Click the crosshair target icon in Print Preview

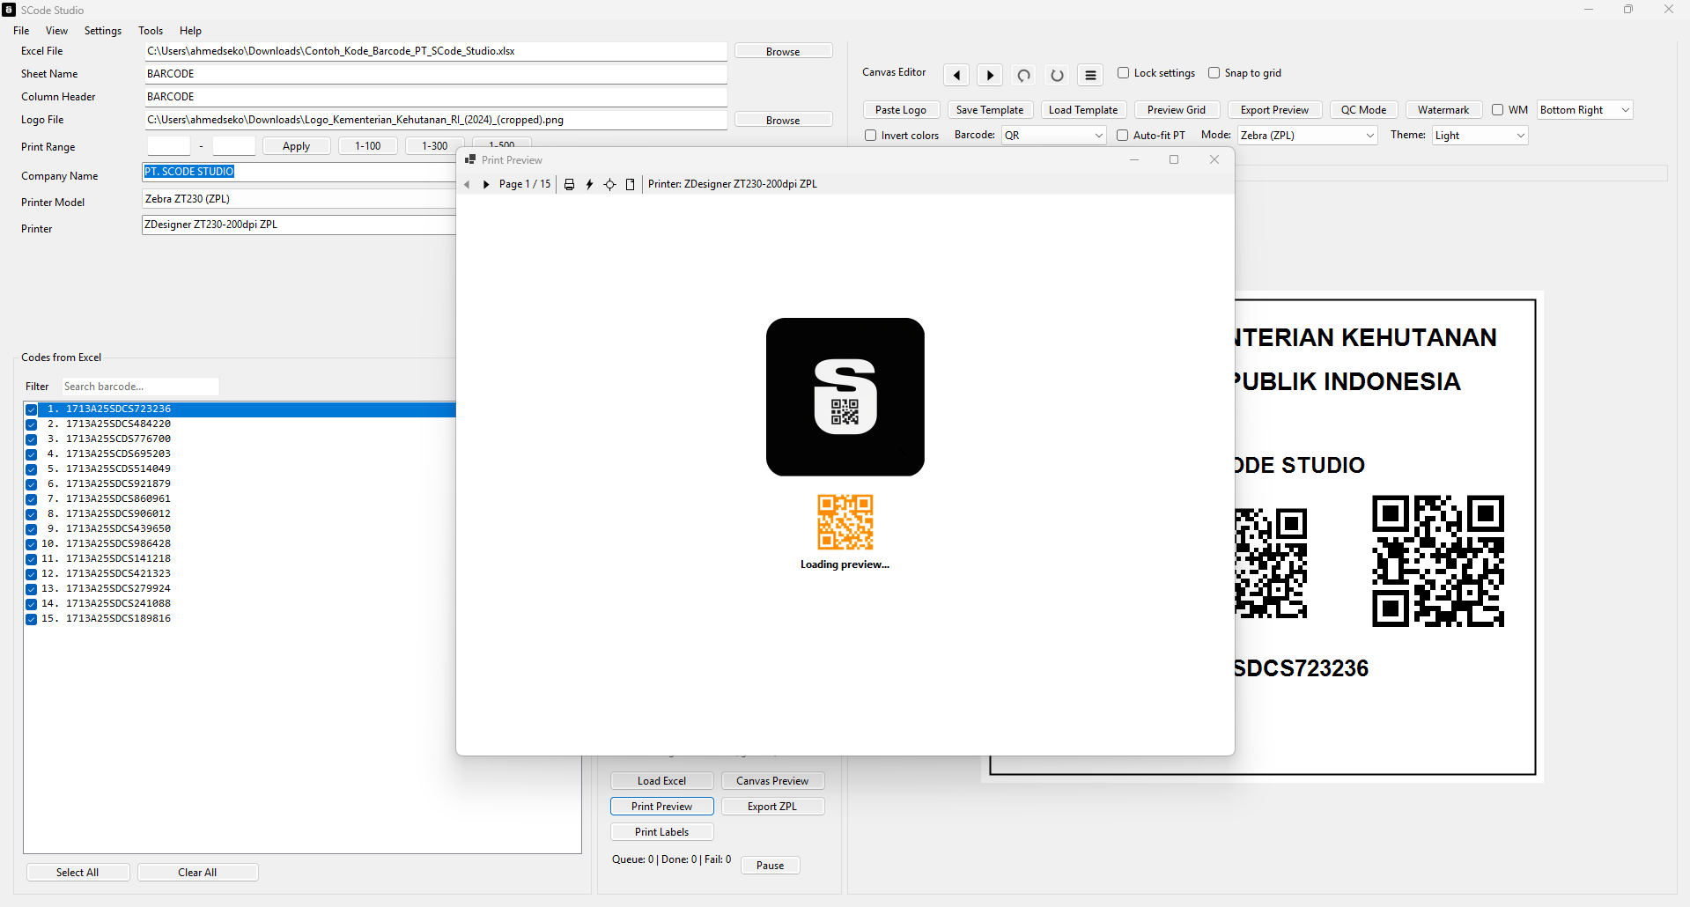coord(609,184)
